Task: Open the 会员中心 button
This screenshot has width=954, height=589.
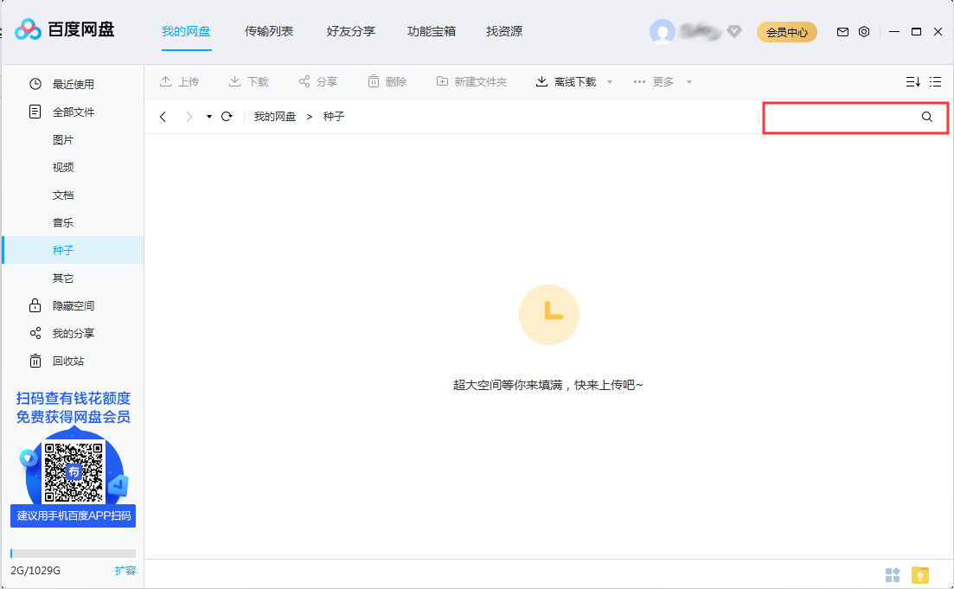Action: click(x=786, y=31)
